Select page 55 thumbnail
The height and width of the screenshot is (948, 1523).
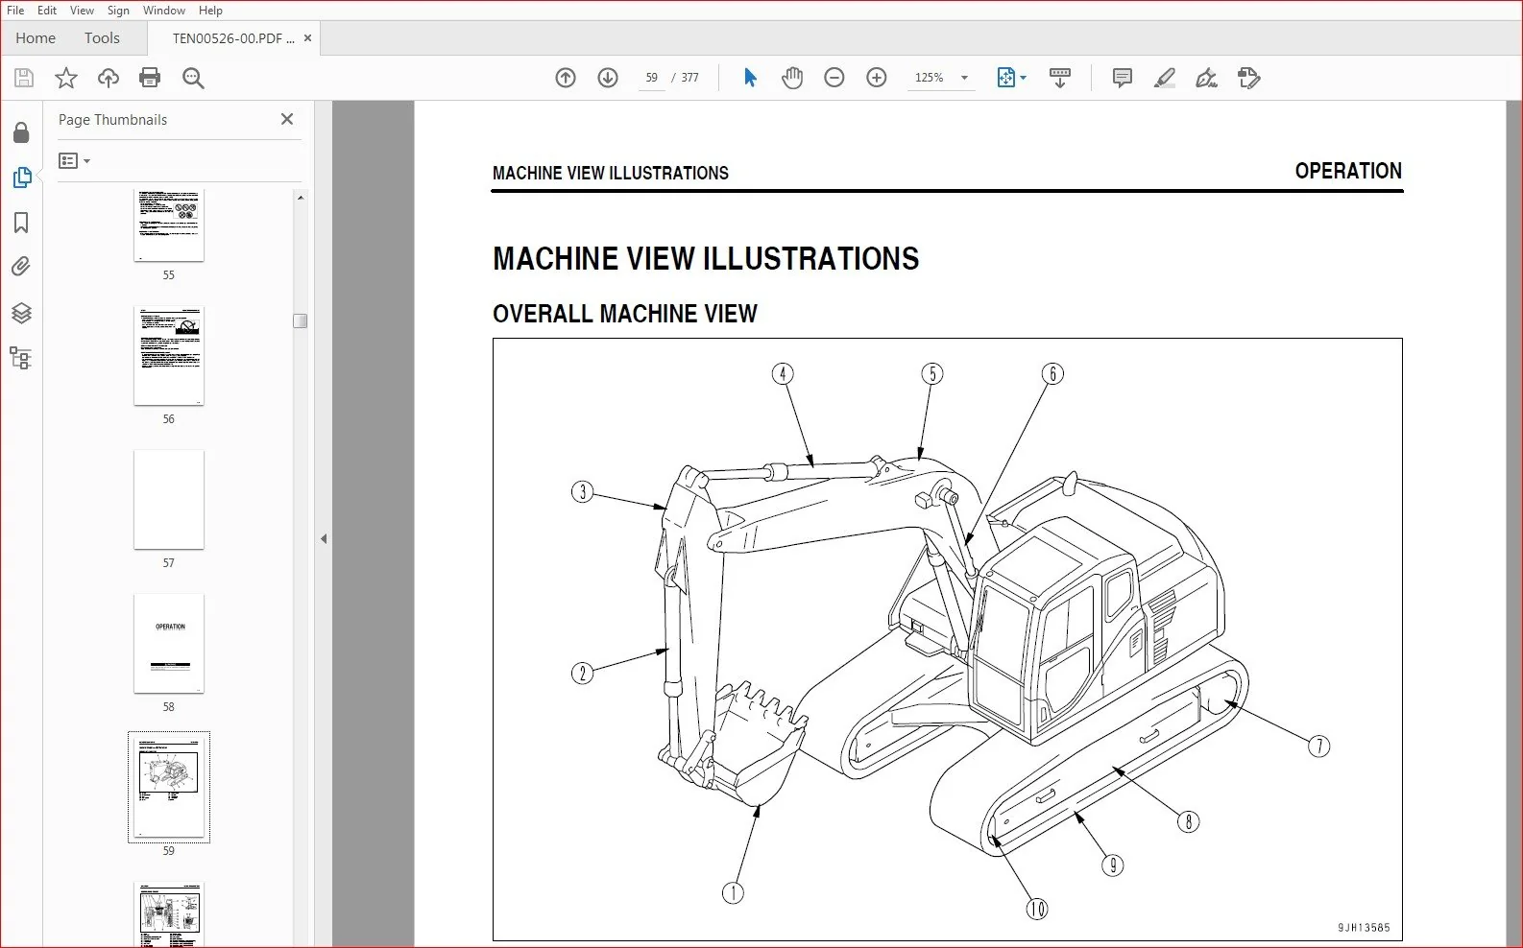169,225
